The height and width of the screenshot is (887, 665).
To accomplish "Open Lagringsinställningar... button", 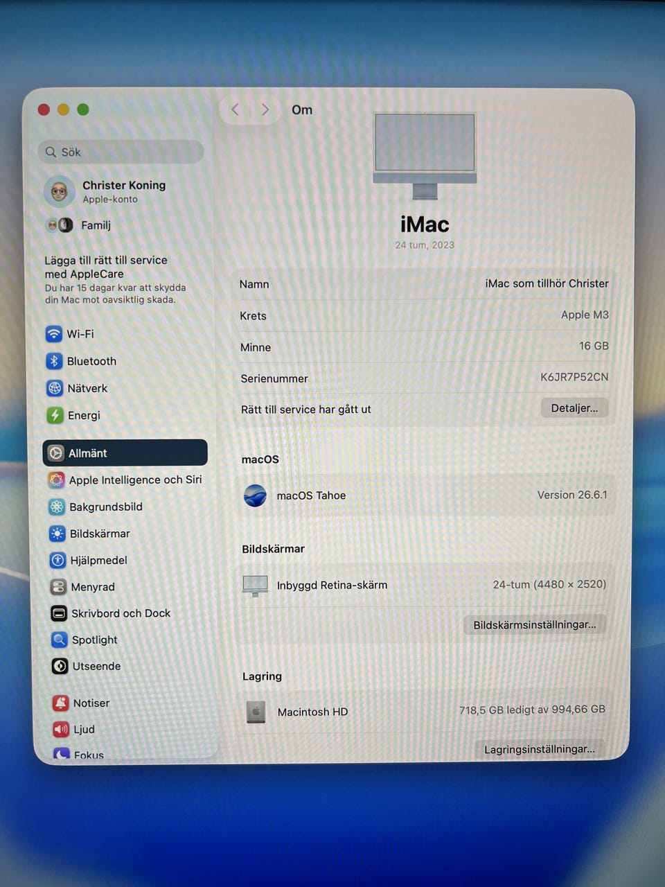I will click(x=539, y=749).
